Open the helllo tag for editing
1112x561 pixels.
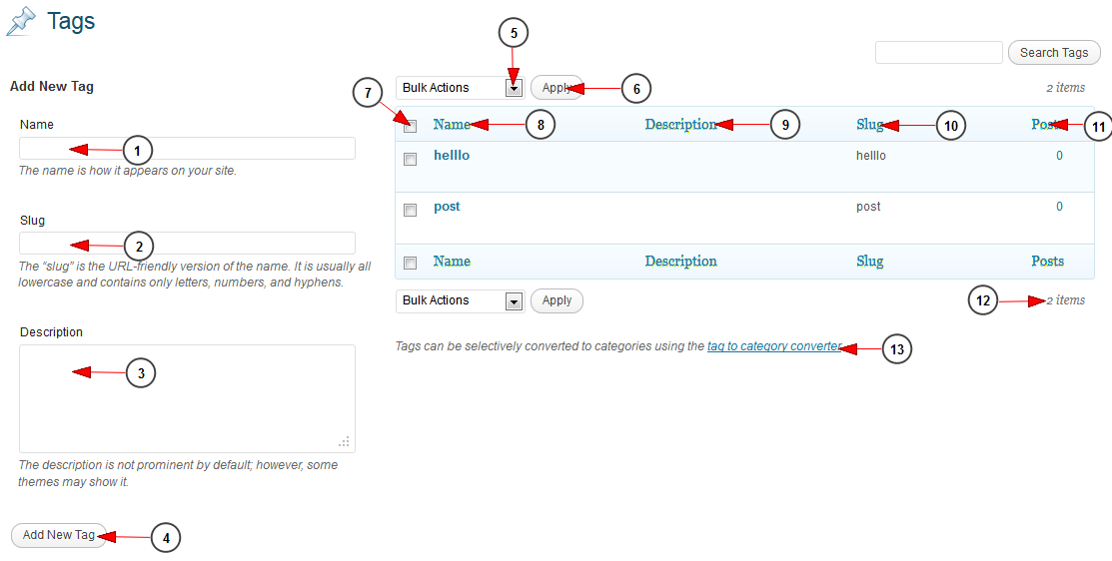[452, 156]
